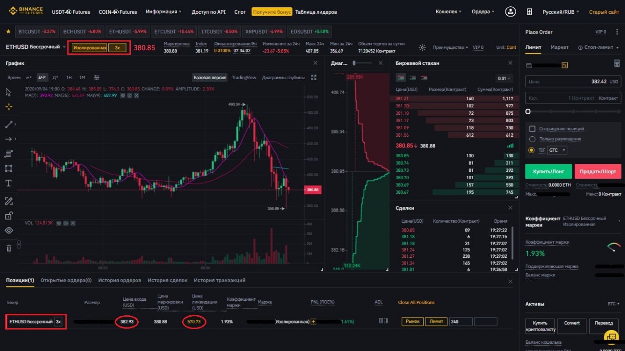
Task: Open the 0.01 order book precision dropdown
Action: click(x=504, y=78)
